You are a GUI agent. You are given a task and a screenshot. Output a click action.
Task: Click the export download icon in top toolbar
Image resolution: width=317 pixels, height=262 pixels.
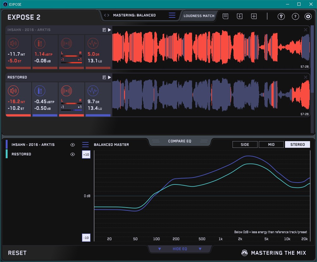[239, 16]
